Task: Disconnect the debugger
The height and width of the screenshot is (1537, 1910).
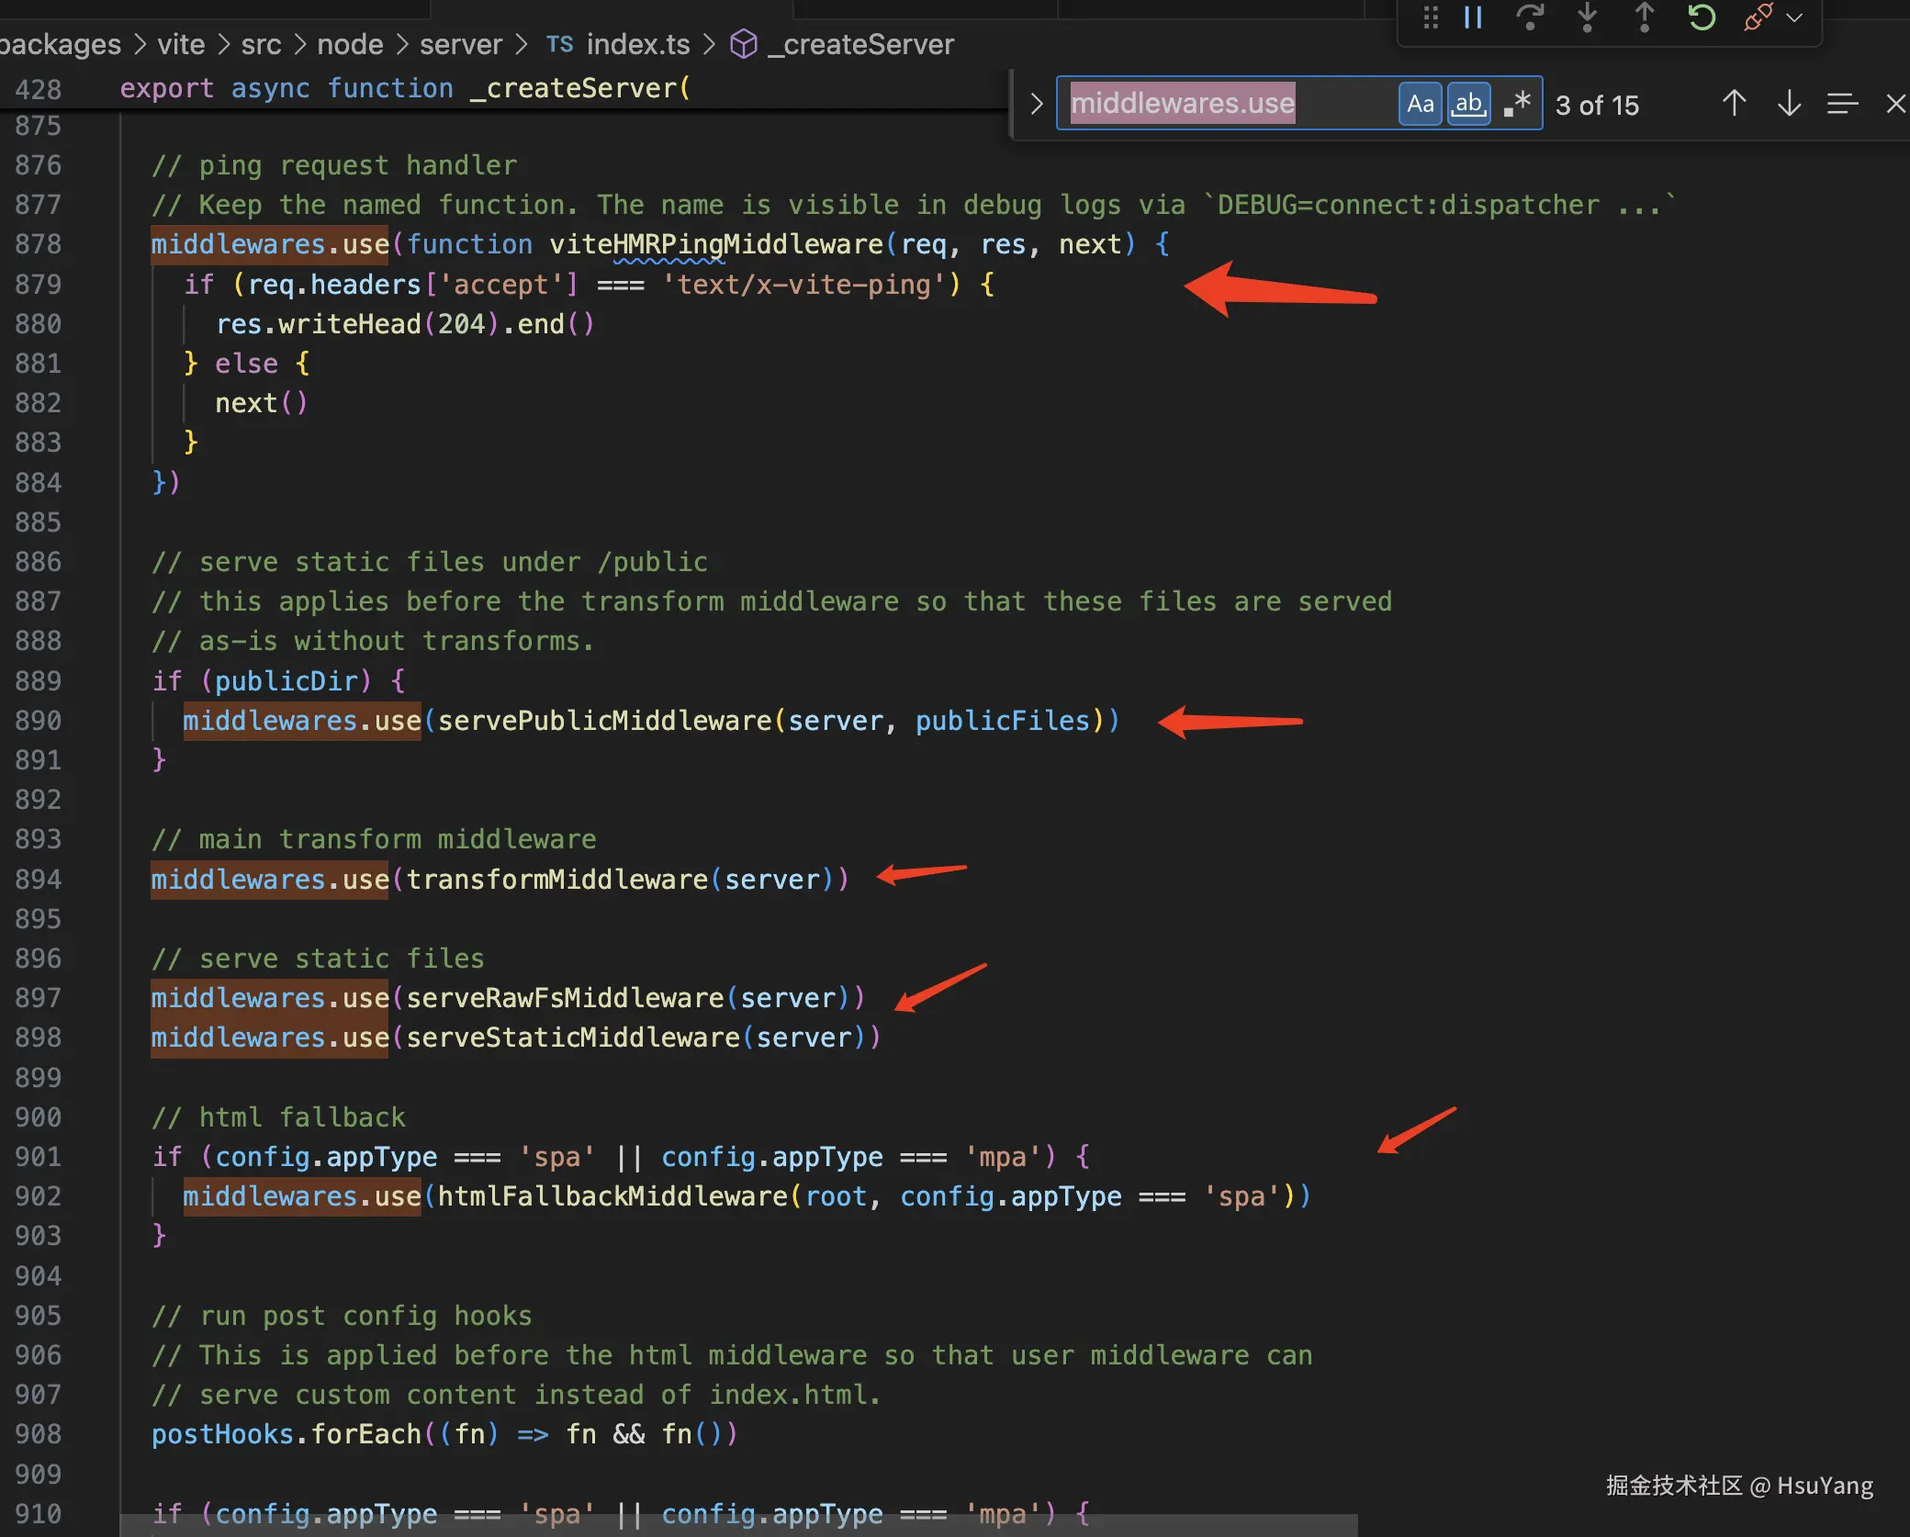Action: pos(1757,17)
